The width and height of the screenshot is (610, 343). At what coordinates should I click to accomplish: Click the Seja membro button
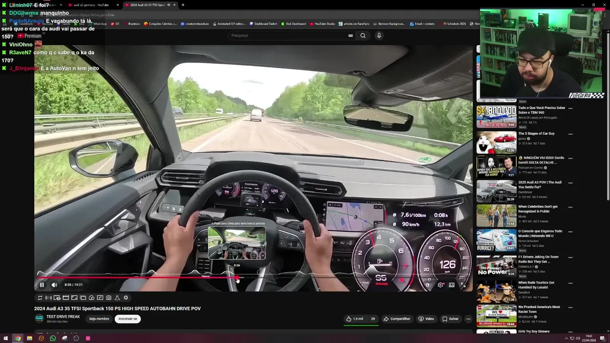[x=99, y=319]
